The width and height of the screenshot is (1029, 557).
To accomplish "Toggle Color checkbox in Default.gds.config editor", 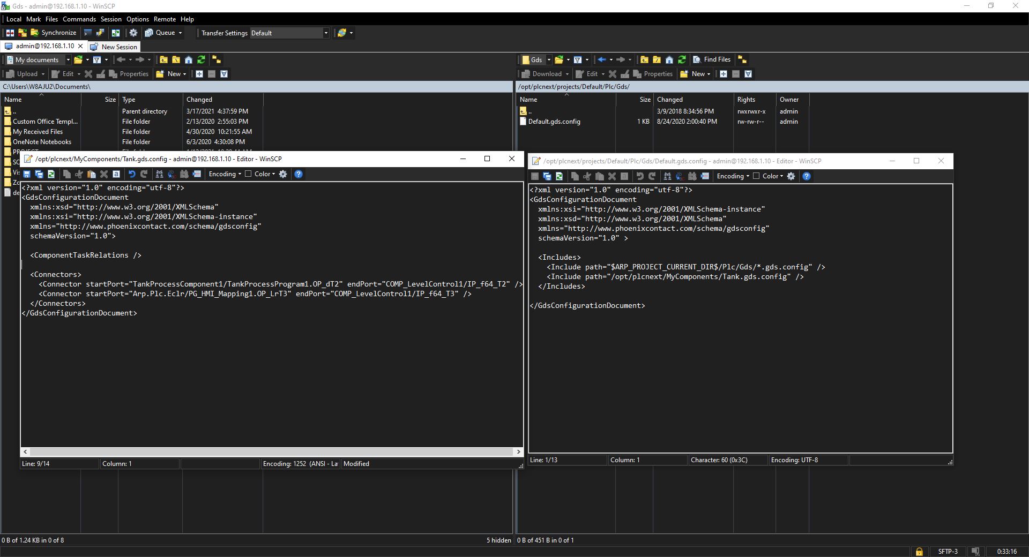I will click(756, 176).
